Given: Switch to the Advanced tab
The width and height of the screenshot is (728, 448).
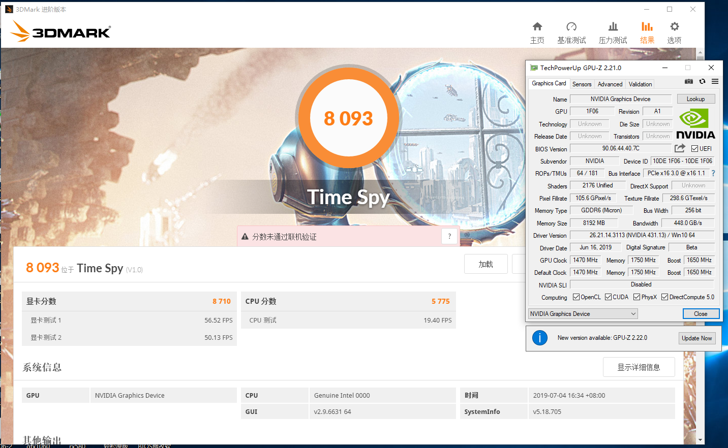Looking at the screenshot, I should [610, 84].
